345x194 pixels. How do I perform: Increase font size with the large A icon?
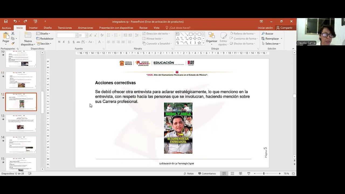pos(91,35)
